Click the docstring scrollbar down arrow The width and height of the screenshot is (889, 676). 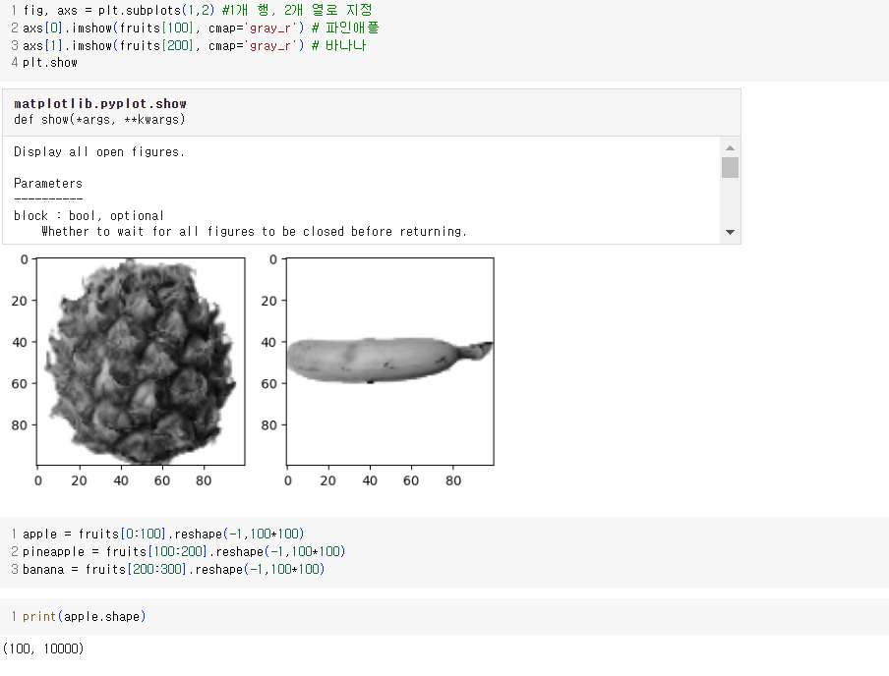(x=730, y=232)
